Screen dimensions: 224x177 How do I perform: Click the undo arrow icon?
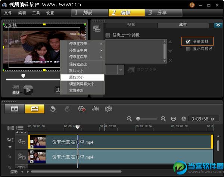pos(53,109)
